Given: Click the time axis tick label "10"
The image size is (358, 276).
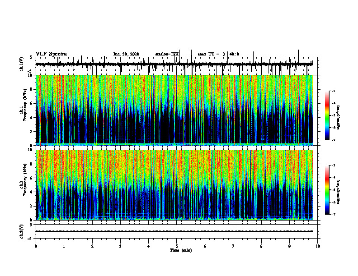Looking at the screenshot, I should [x=318, y=246].
